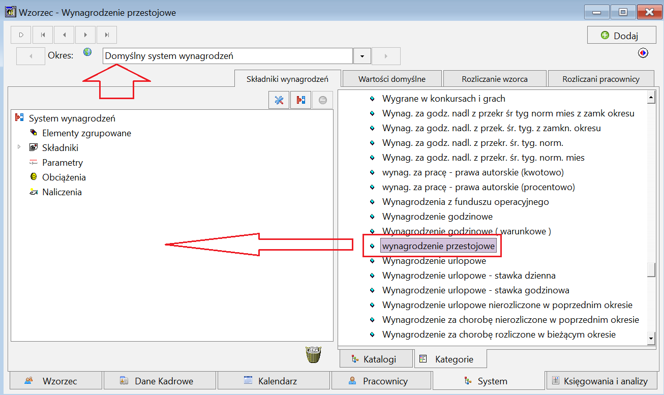Select Wynag. za godz. nadl. z przekr. śr. tyg. norm. mies

(x=484, y=158)
